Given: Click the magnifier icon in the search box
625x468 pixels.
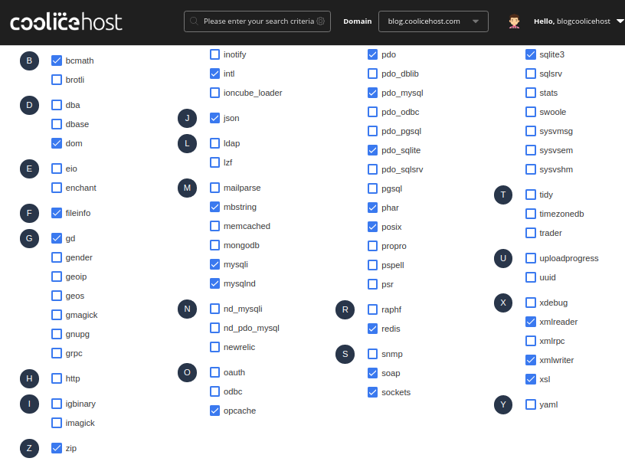Looking at the screenshot, I should click(x=194, y=21).
